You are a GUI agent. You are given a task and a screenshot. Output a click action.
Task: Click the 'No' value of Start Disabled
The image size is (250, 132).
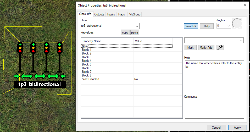click(136, 79)
